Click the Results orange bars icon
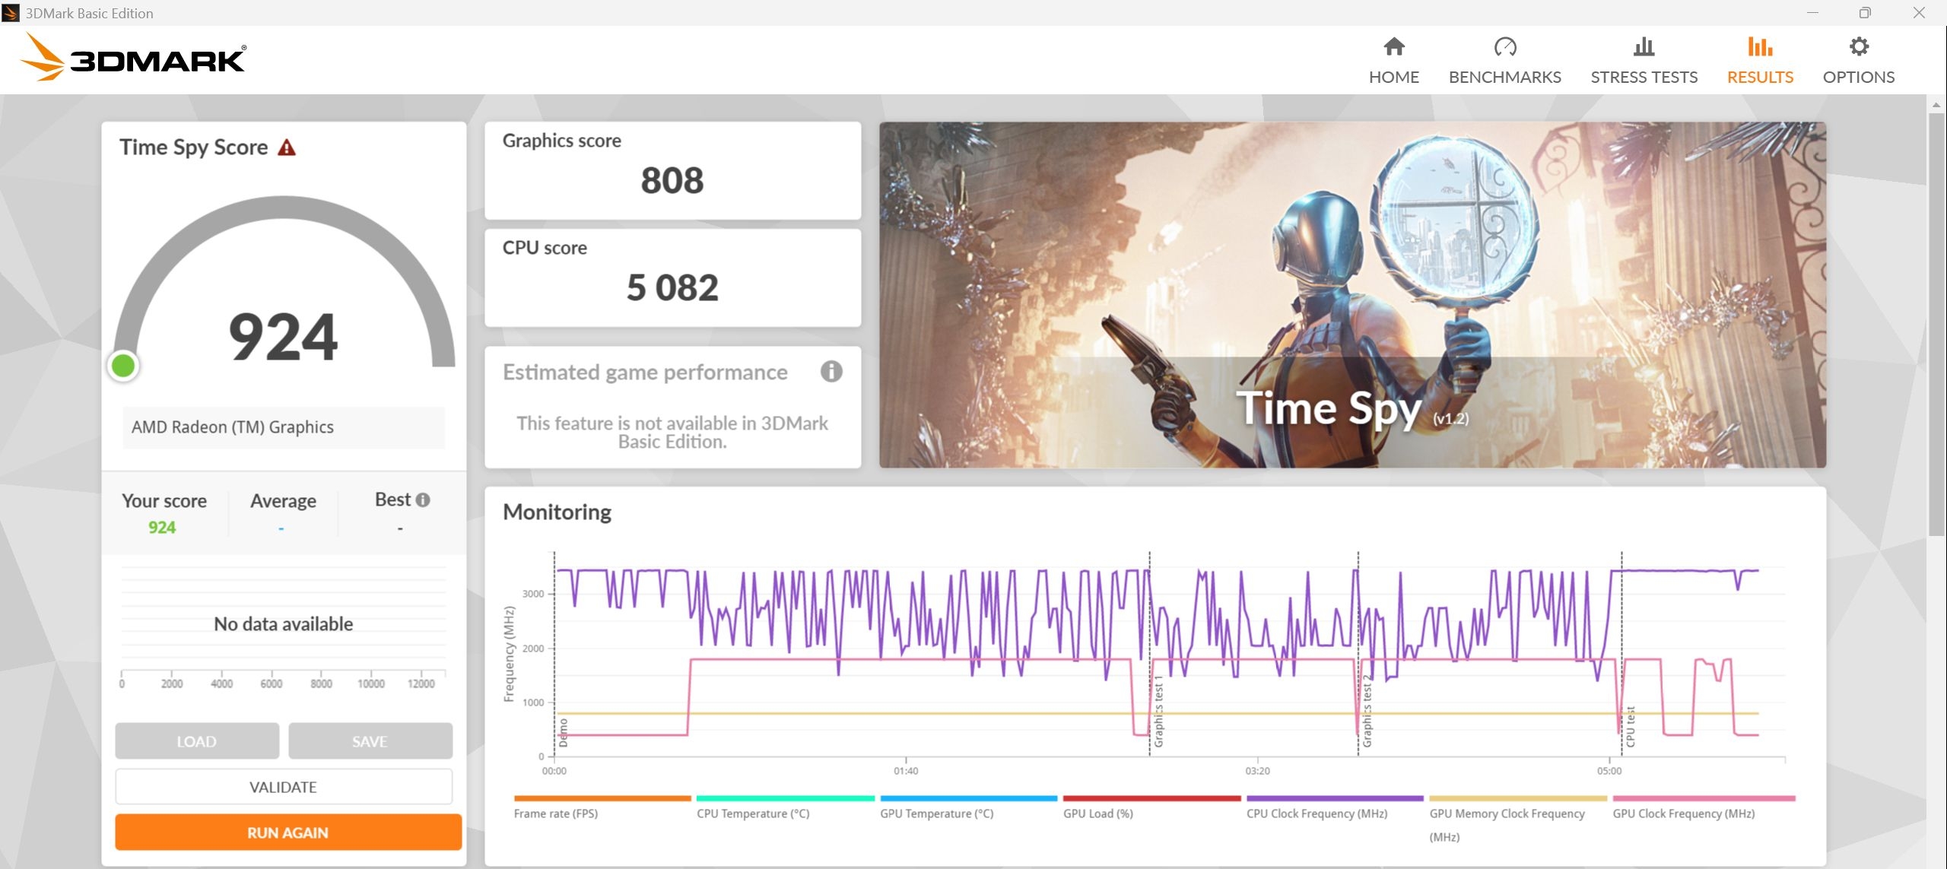This screenshot has height=869, width=1947. point(1759,47)
